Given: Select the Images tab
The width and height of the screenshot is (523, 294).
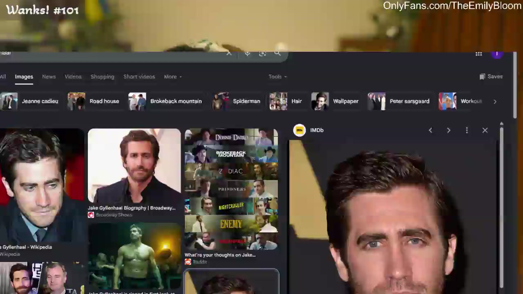Looking at the screenshot, I should (x=24, y=77).
